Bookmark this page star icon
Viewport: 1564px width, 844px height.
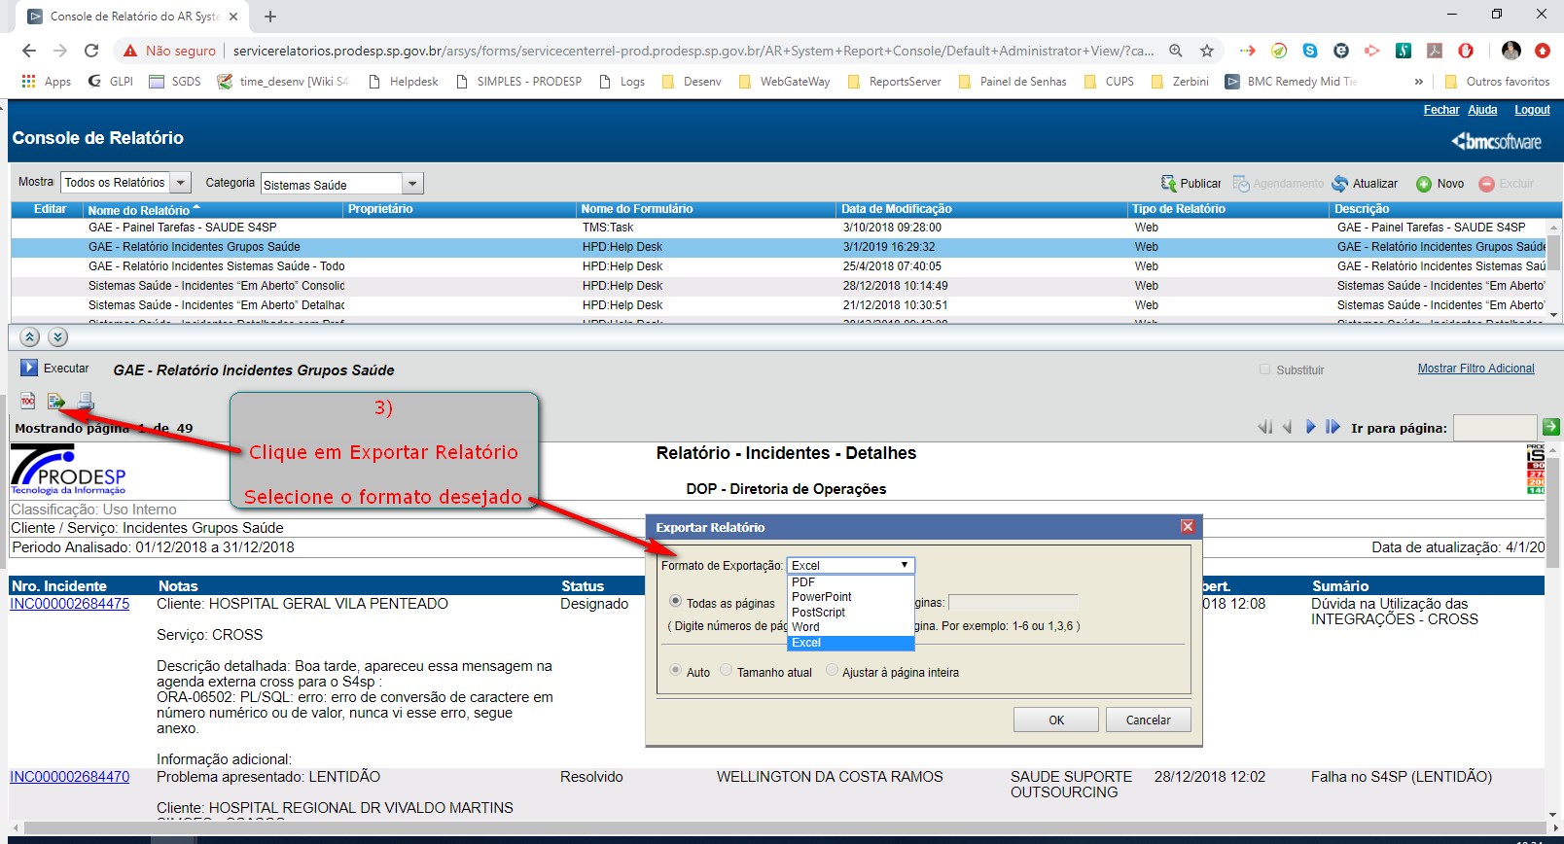click(1207, 51)
